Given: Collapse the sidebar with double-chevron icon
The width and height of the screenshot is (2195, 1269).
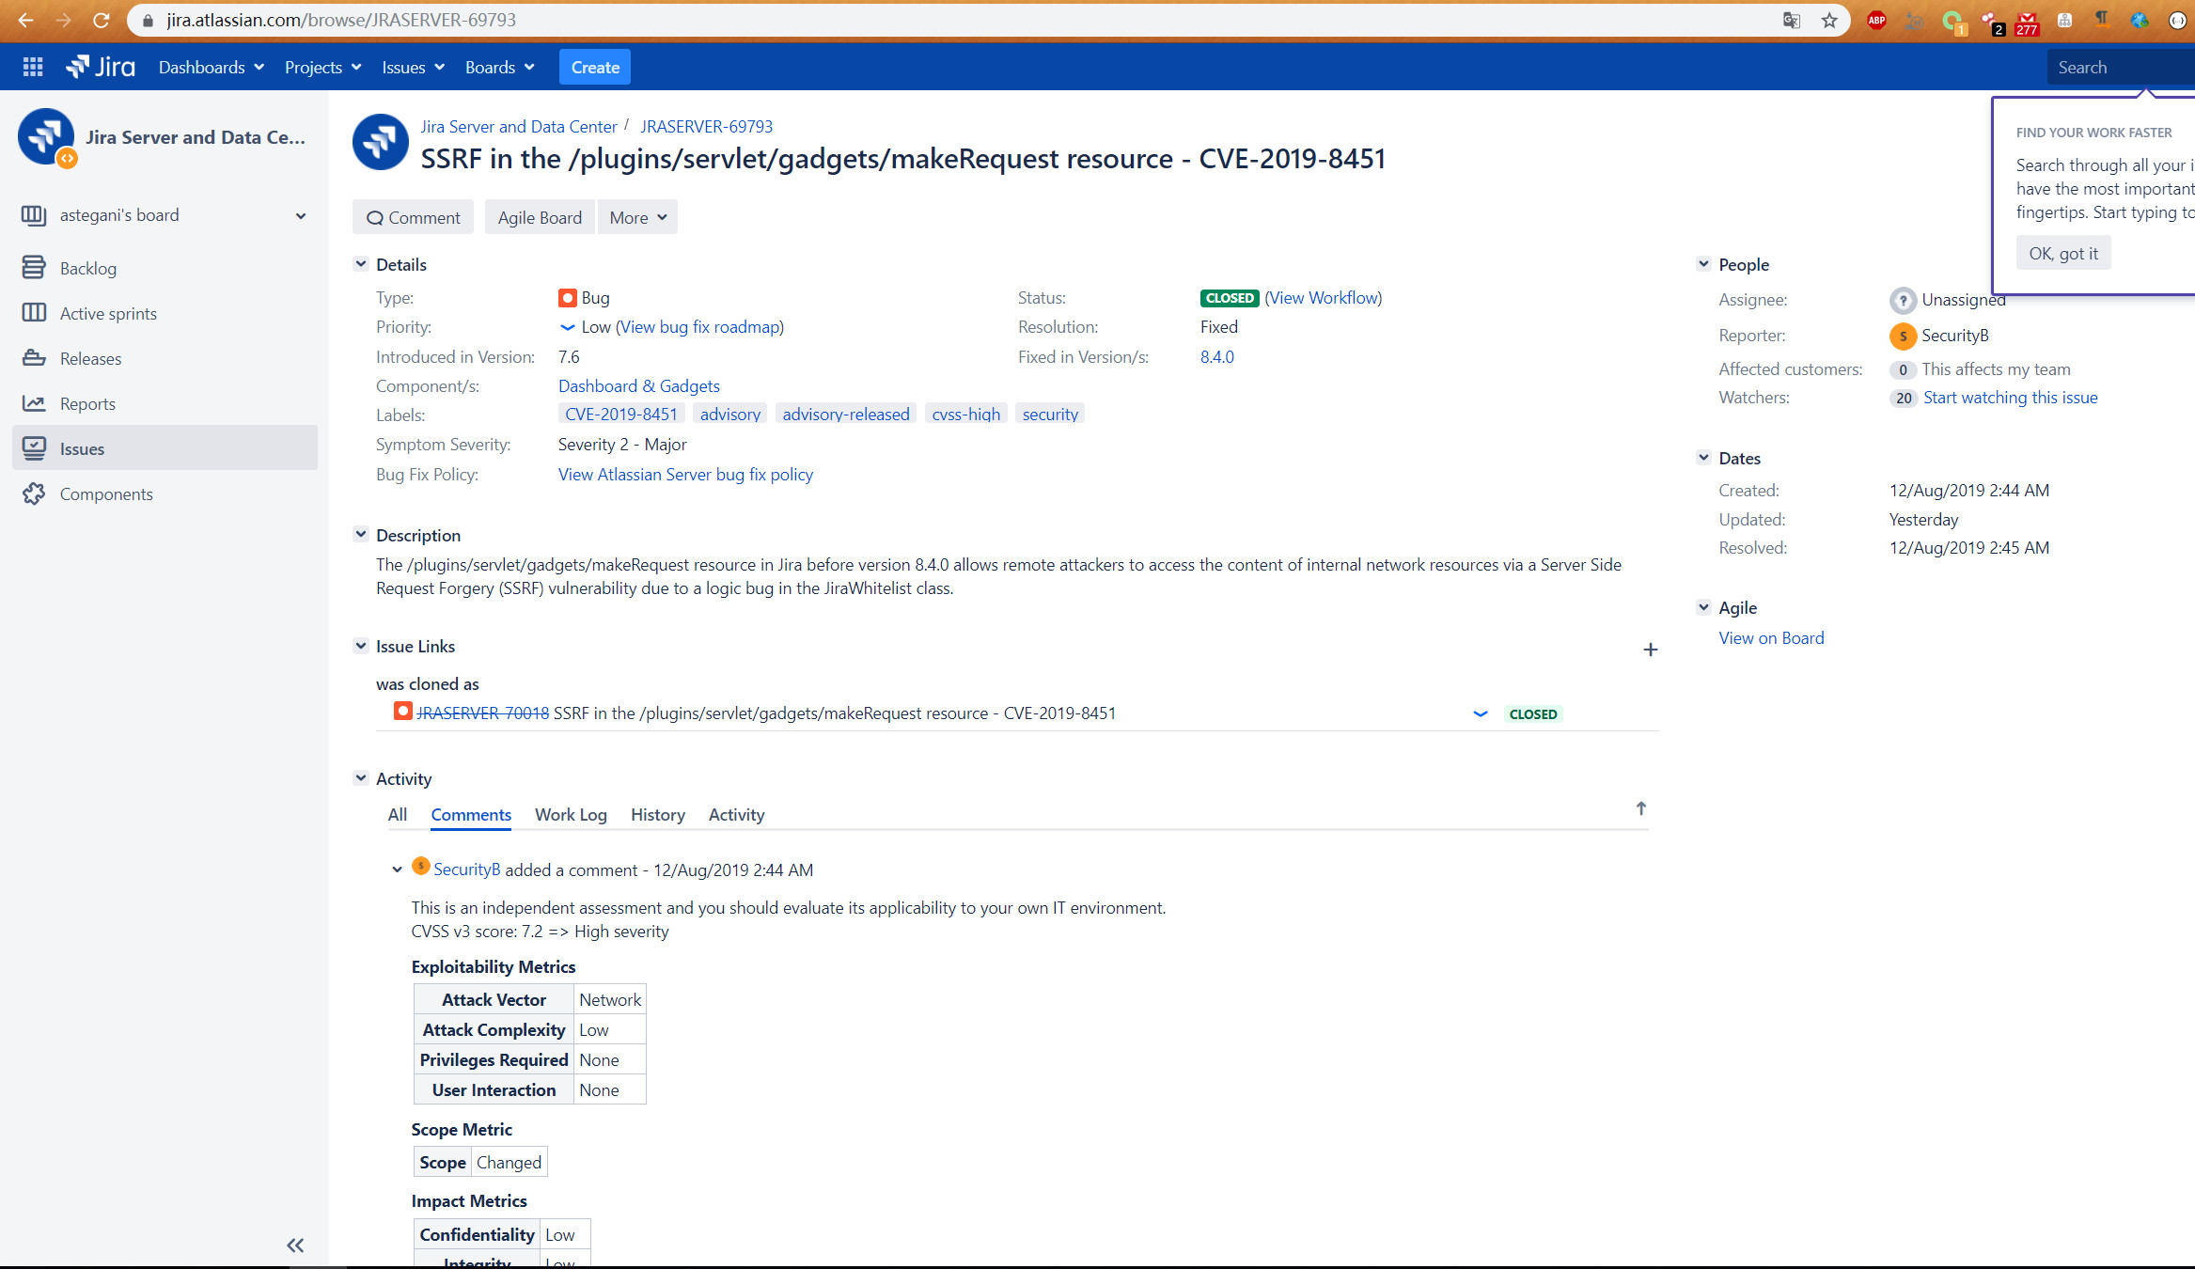Looking at the screenshot, I should [x=295, y=1245].
